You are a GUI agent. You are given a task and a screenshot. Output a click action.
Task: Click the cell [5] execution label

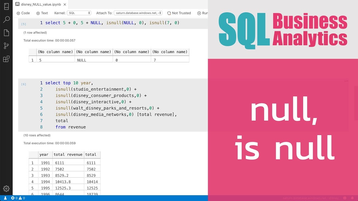click(x=24, y=24)
